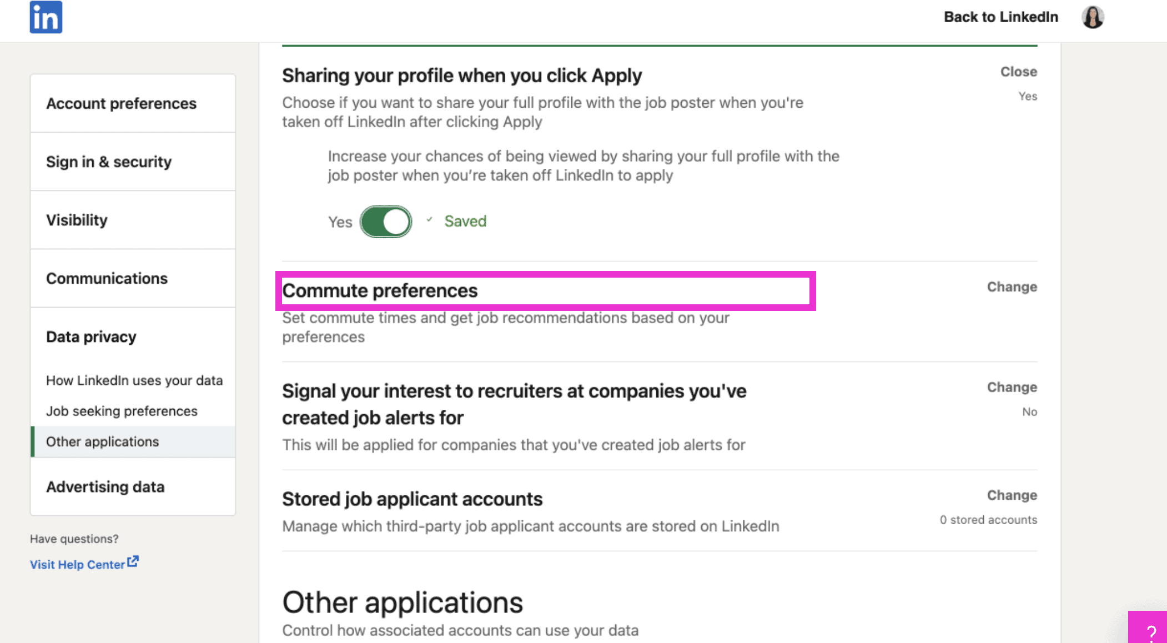Open Sign in & security settings

click(109, 162)
